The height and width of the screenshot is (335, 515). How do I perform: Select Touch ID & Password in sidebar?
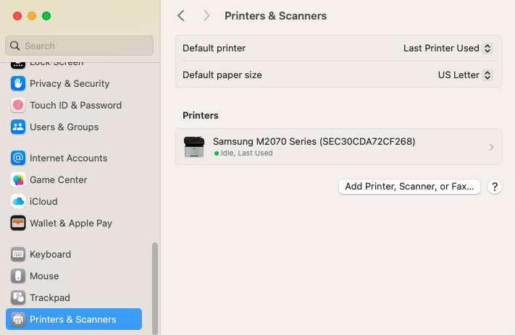point(74,105)
